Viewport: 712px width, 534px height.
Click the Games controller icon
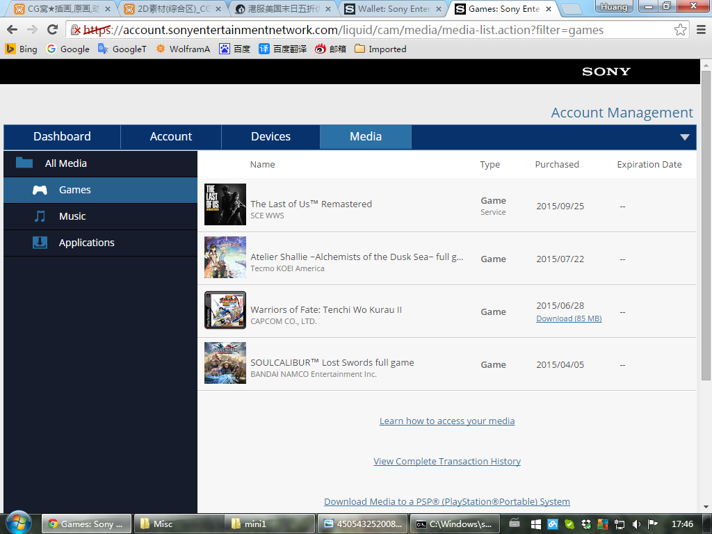[x=40, y=190]
